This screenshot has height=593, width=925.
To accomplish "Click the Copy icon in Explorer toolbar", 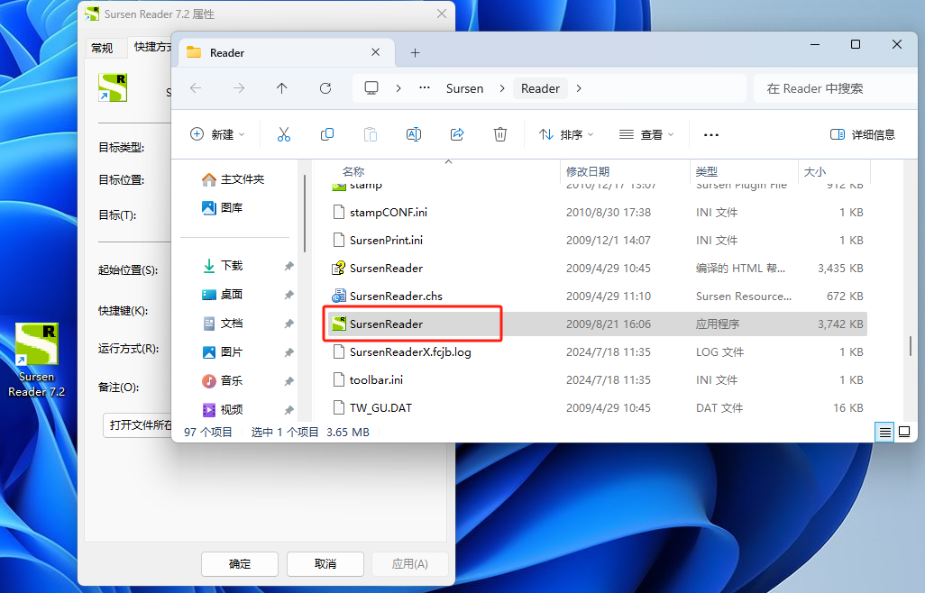I will tap(327, 134).
